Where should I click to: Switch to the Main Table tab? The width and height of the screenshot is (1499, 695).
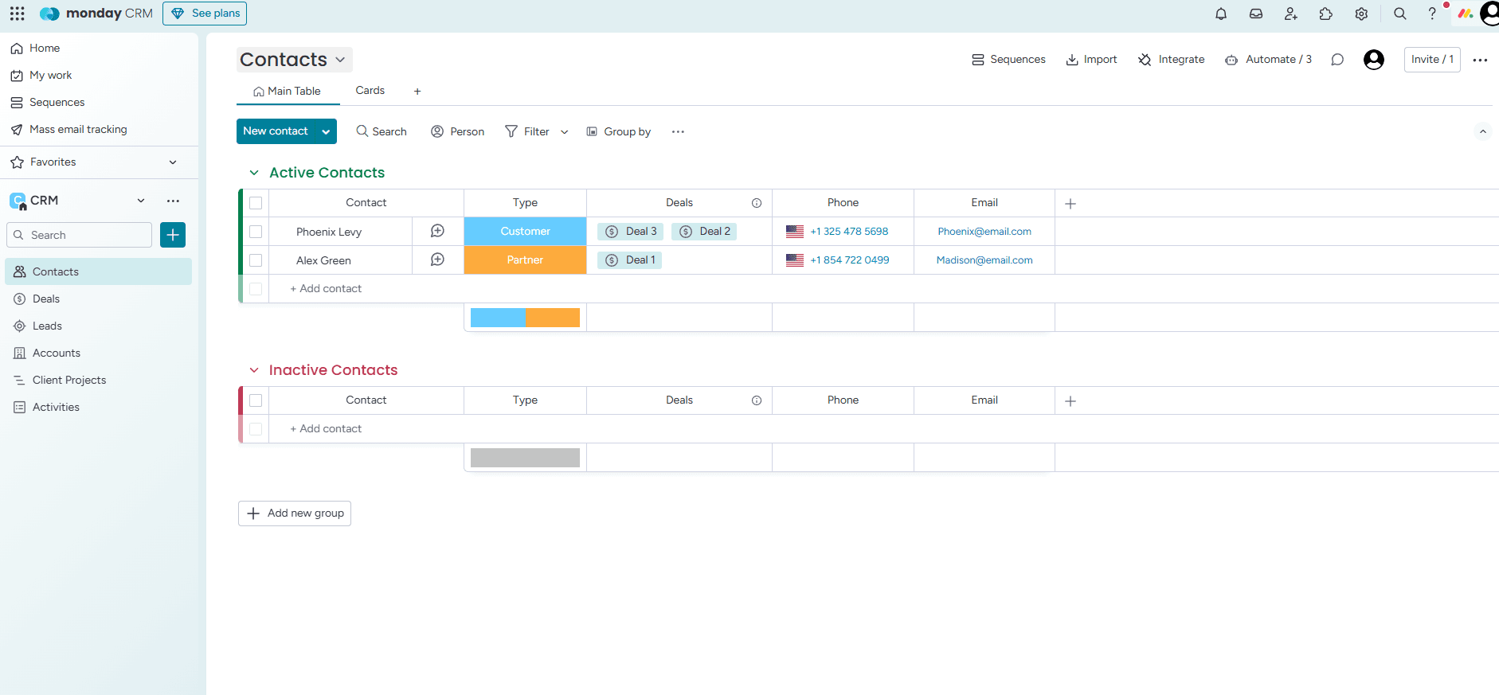[x=288, y=91]
